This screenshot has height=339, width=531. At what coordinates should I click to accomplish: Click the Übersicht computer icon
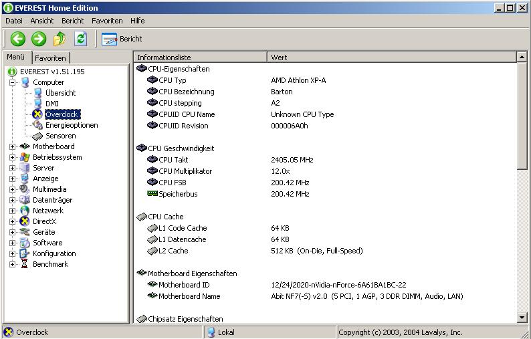tap(38, 93)
